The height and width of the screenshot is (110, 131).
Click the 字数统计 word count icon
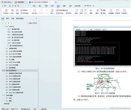tap(24, 10)
